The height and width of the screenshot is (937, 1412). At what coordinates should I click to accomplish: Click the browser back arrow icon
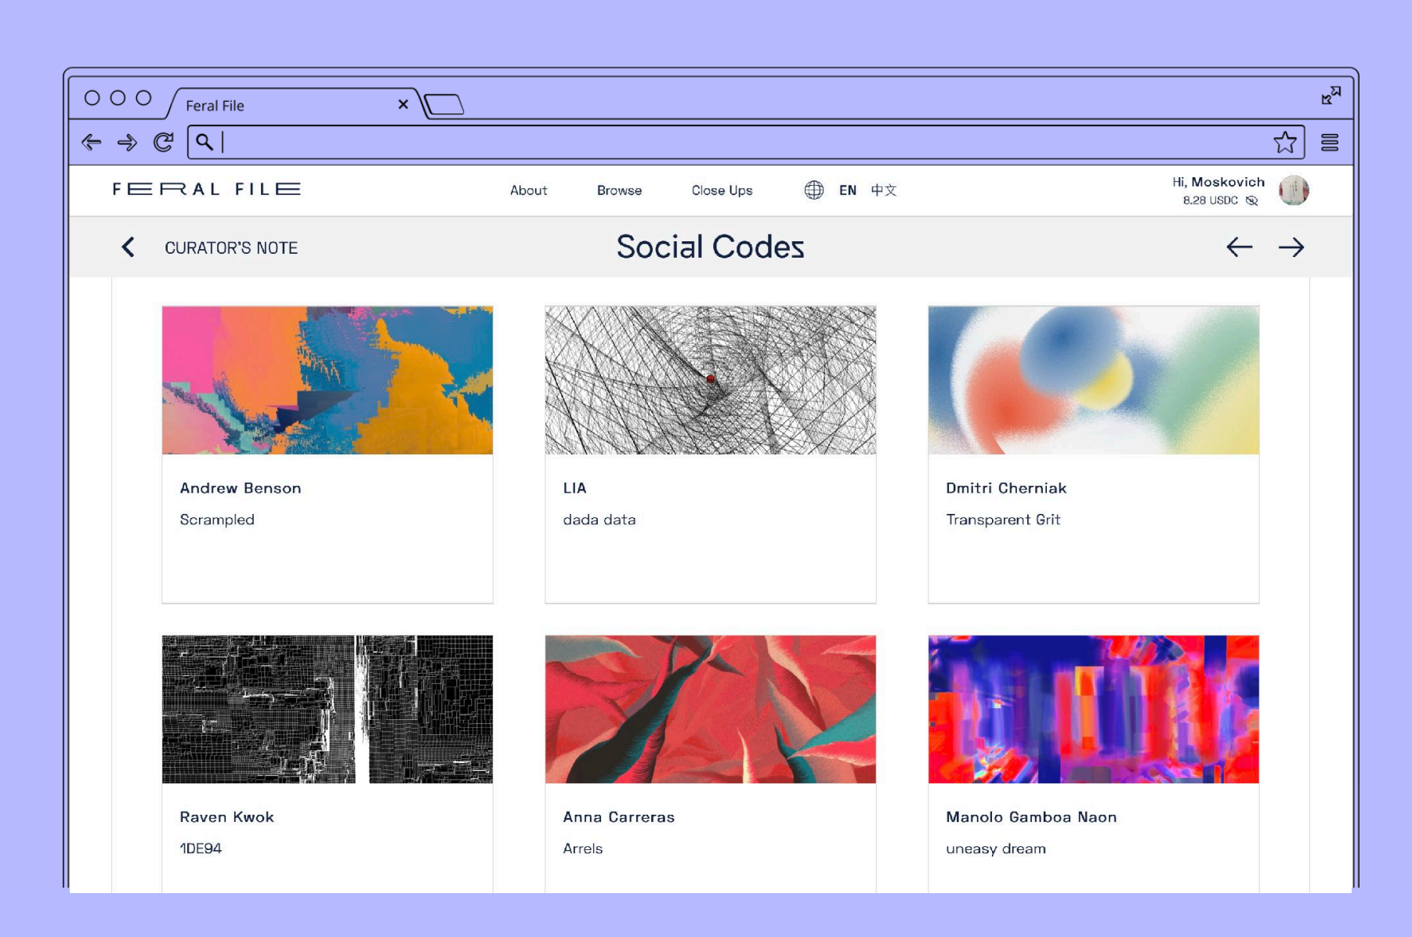(92, 143)
